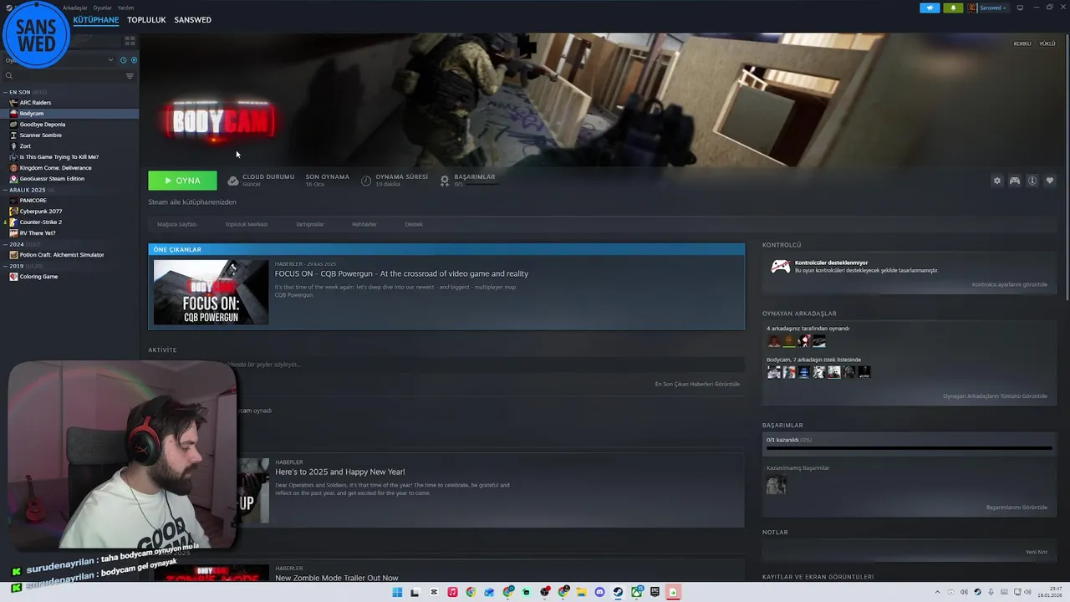Toggle sort by recent activity clock icon

123,60
